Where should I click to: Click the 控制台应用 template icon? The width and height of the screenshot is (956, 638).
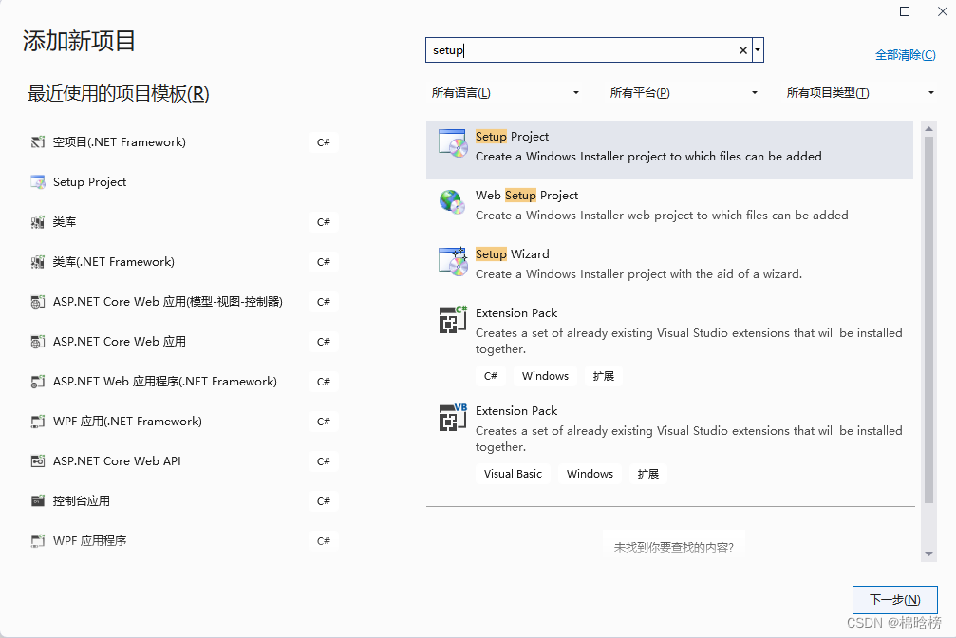coord(38,500)
